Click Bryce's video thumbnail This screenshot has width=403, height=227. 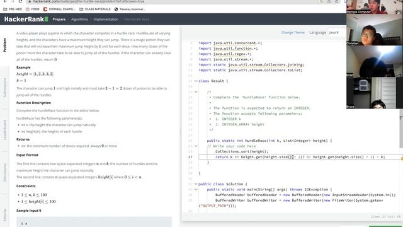375,93
